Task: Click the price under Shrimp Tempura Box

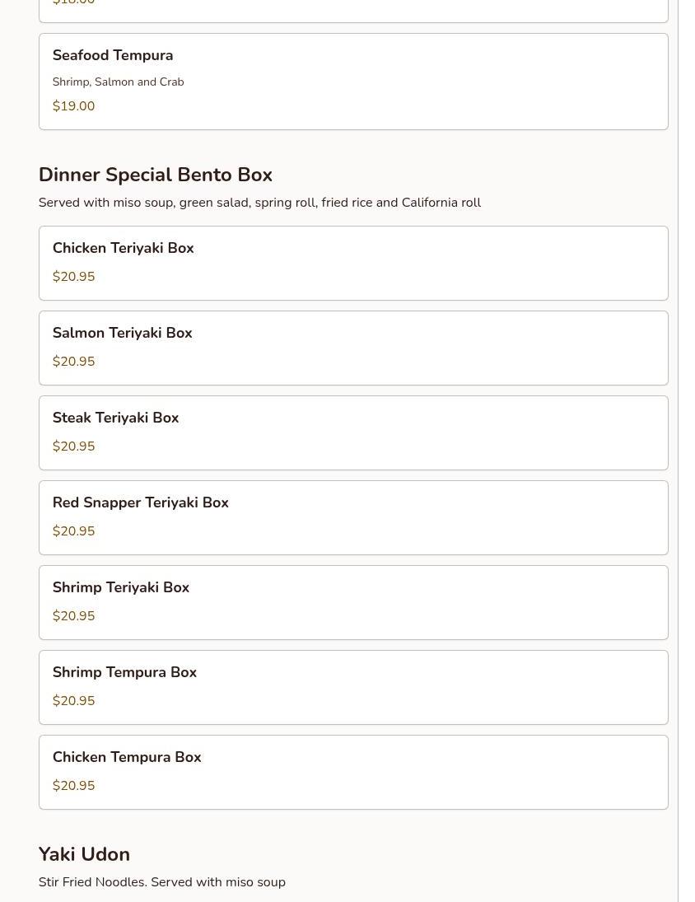Action: pos(73,701)
